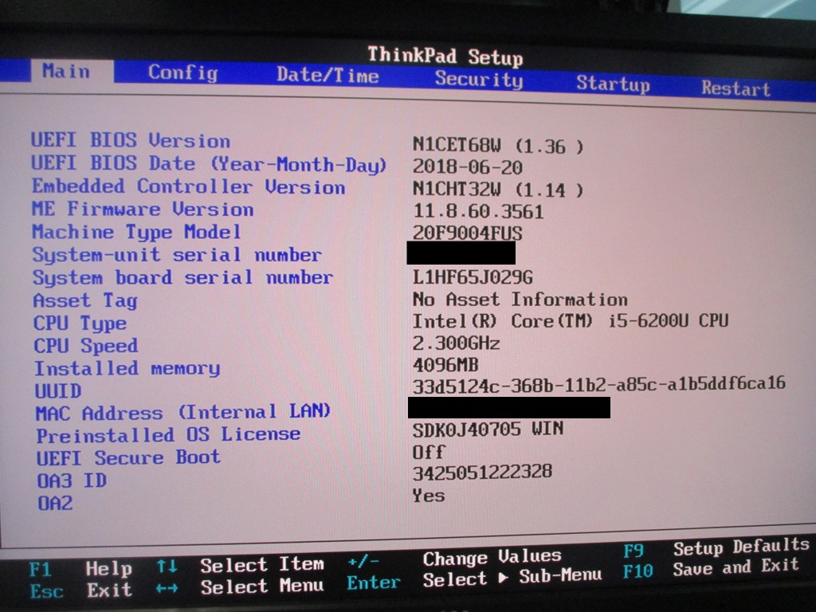The height and width of the screenshot is (612, 816).
Task: Click the ThinkPad Setup title
Action: pyautogui.click(x=445, y=57)
